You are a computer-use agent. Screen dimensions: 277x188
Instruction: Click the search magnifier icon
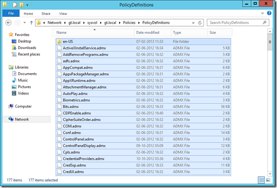pyautogui.click(x=264, y=22)
